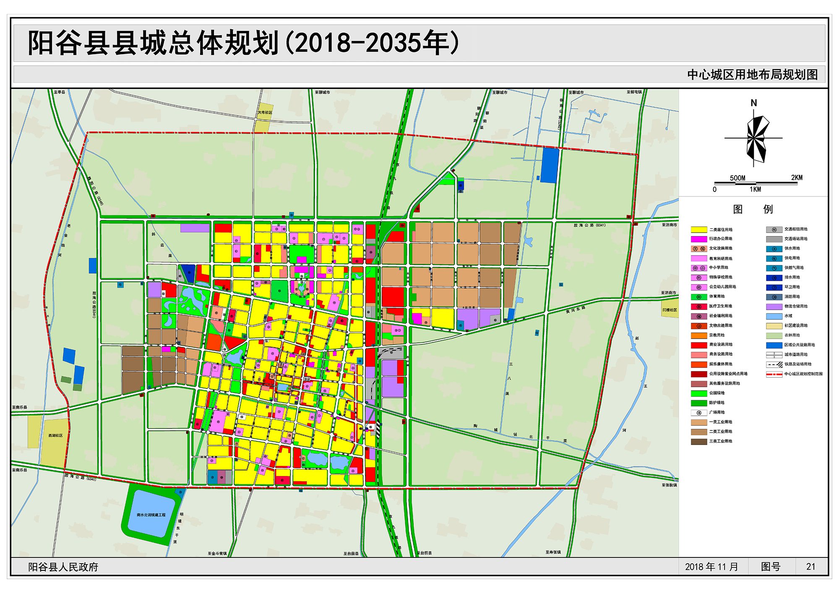Click the 文物古迹用地 legend icon

point(699,326)
